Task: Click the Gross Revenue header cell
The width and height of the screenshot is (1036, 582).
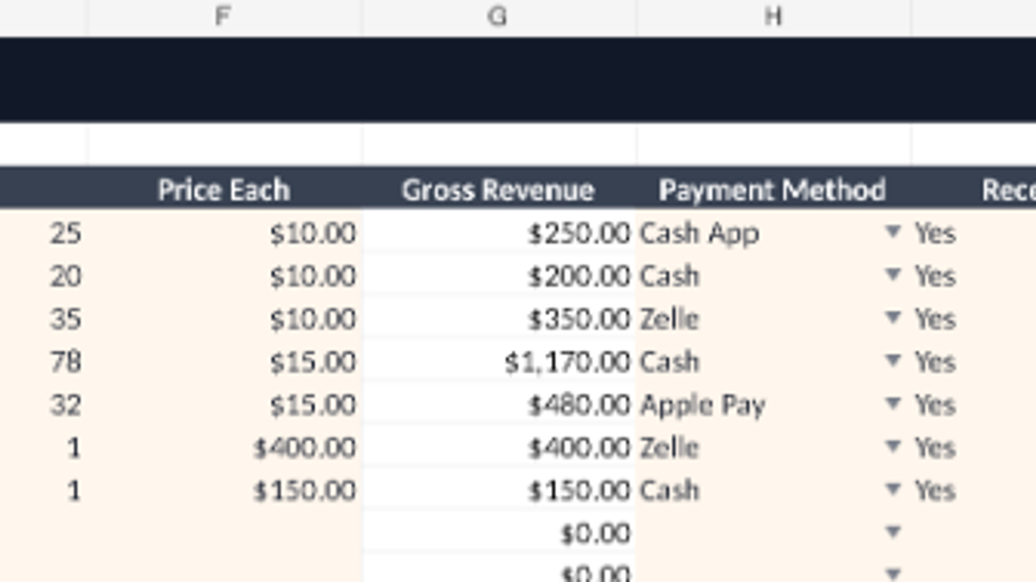Action: (x=499, y=189)
